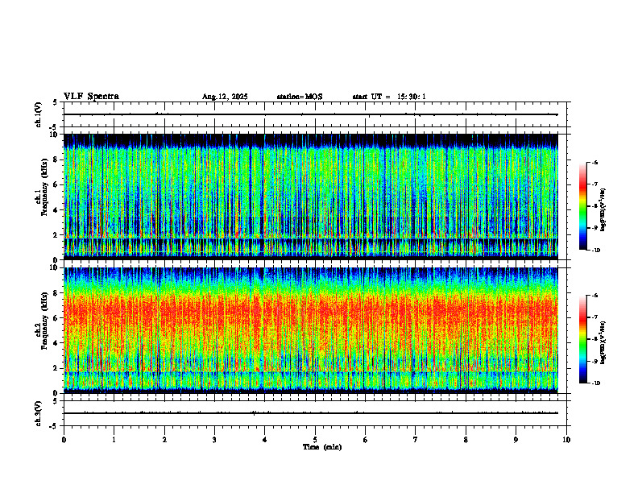Screen dimensions: 638x493
Task: Click the "-10" tick on ch.2 color bar
Action: [595, 383]
